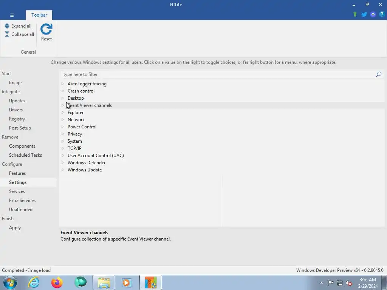Screen dimensions: 387x290
Task: Open the hamburger application menu
Action: point(12,15)
